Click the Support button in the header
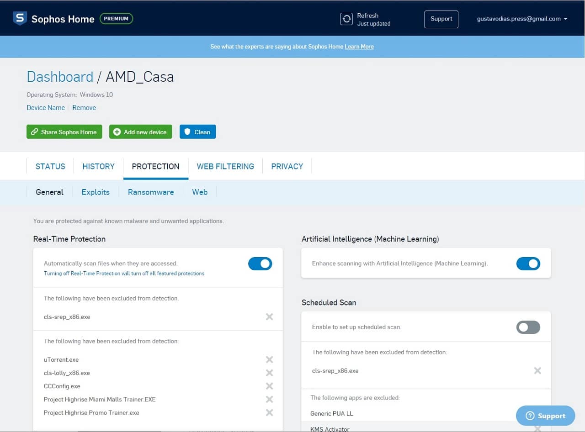585x432 pixels. pyautogui.click(x=441, y=19)
